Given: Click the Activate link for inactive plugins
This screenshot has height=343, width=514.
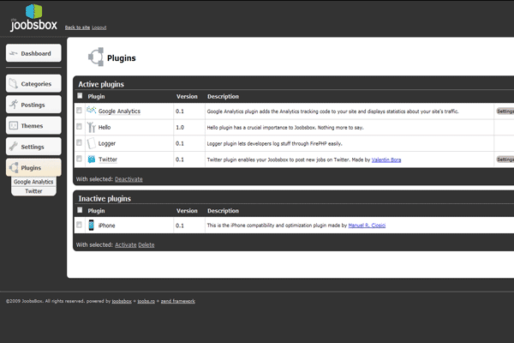Looking at the screenshot, I should pos(125,245).
